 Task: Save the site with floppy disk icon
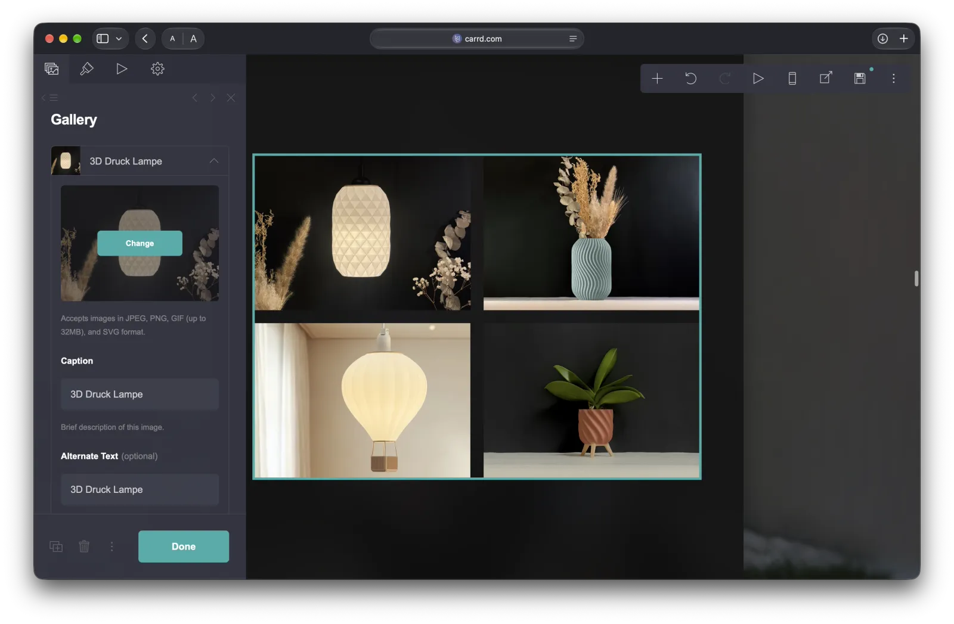(x=860, y=78)
